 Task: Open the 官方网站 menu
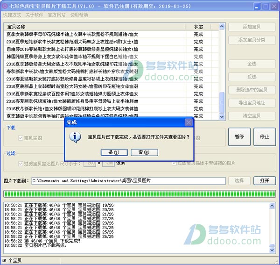pyautogui.click(x=56, y=15)
